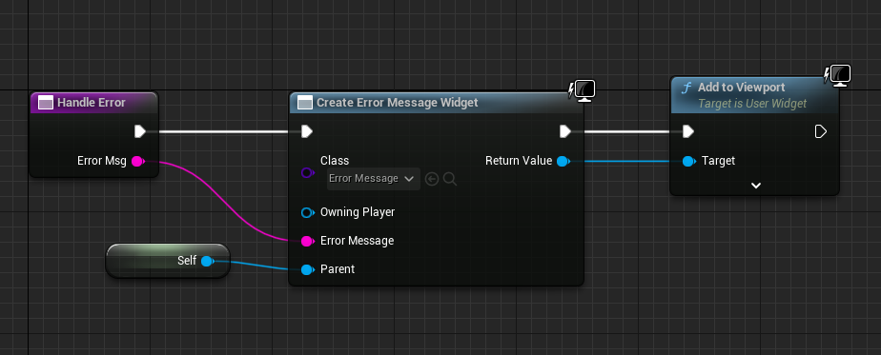Click the Handle Error output execution pin

[140, 131]
